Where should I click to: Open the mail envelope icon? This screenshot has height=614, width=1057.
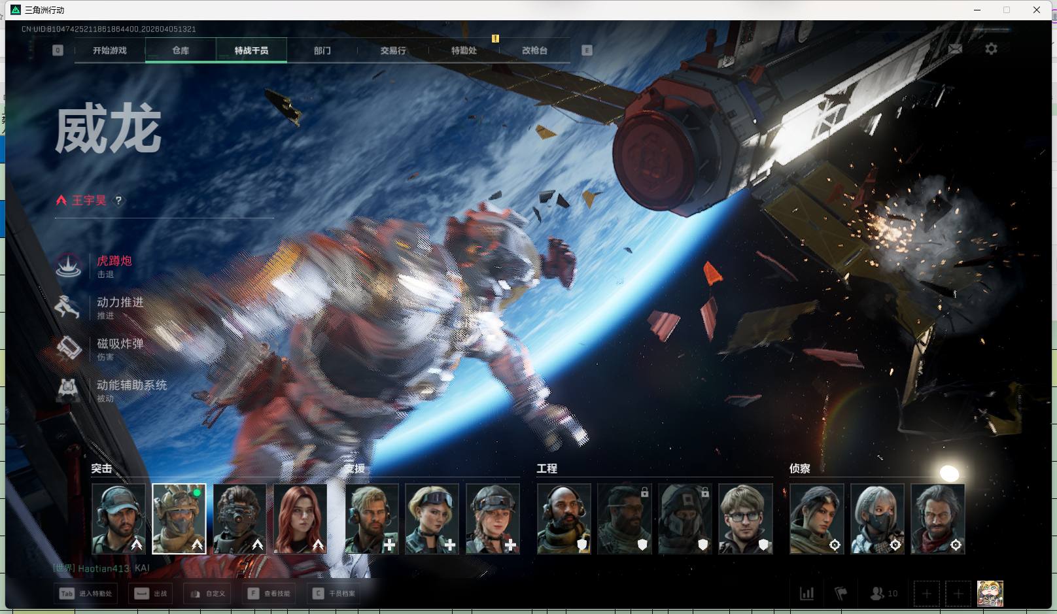pos(955,49)
